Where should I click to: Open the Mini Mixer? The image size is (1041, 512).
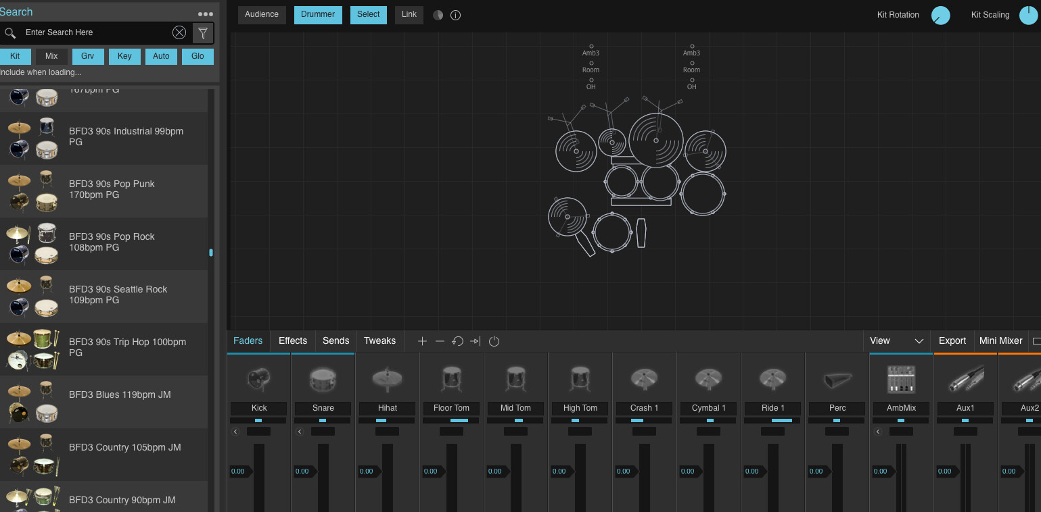(x=1001, y=341)
